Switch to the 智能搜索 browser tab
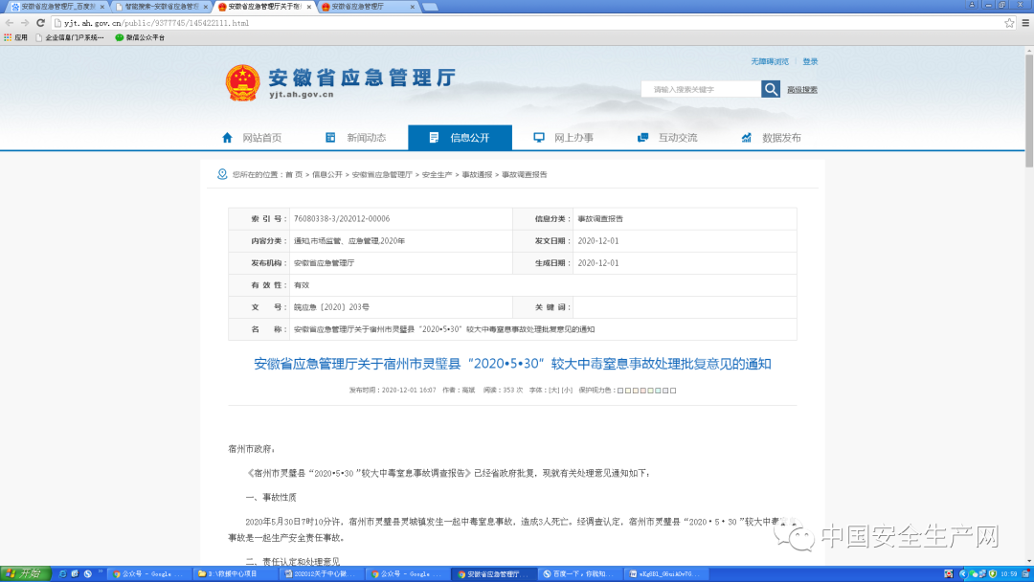 point(158,6)
